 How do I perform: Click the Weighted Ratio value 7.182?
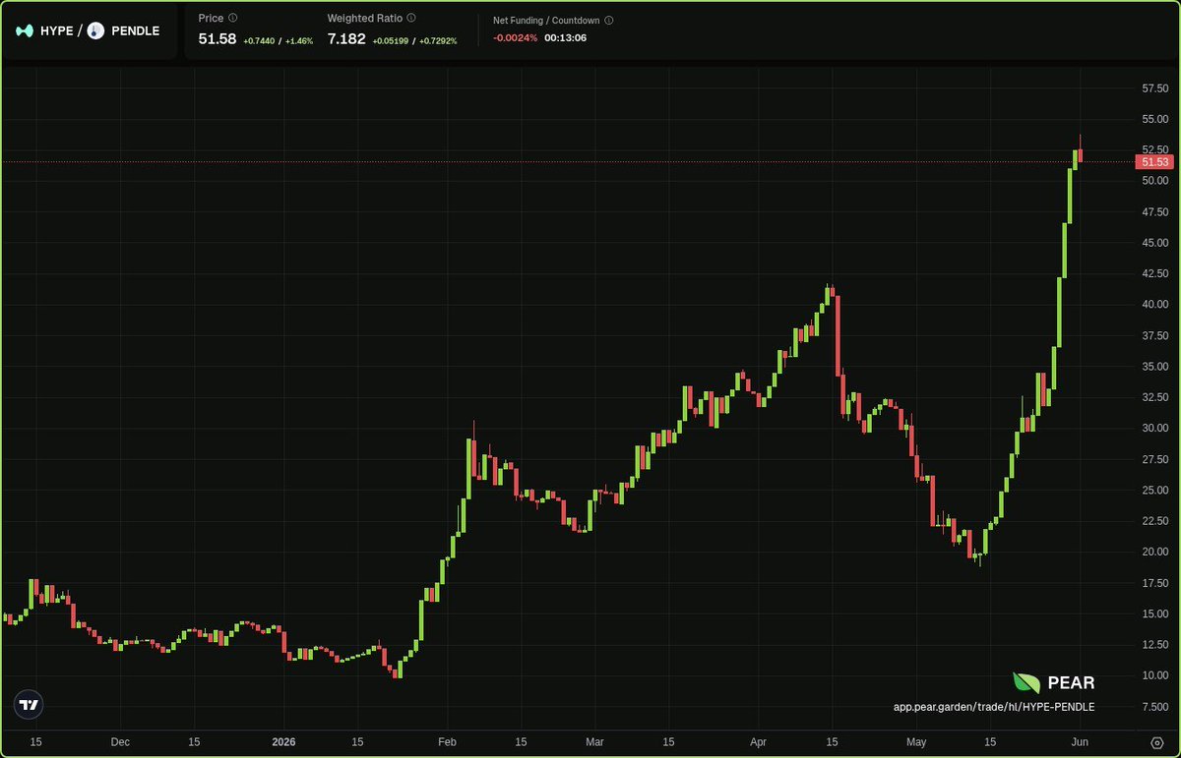click(346, 39)
